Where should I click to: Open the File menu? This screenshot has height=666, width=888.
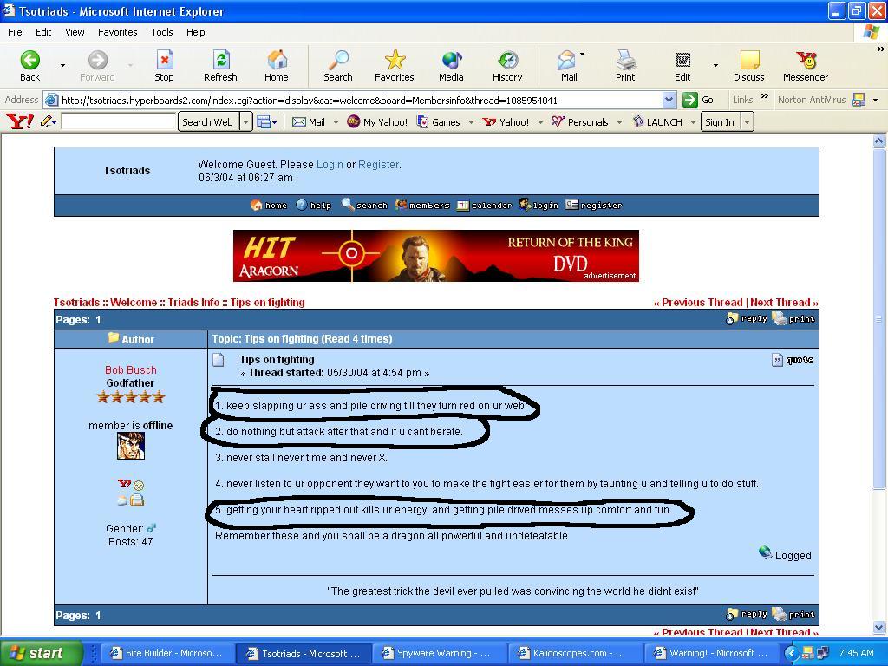coord(16,32)
